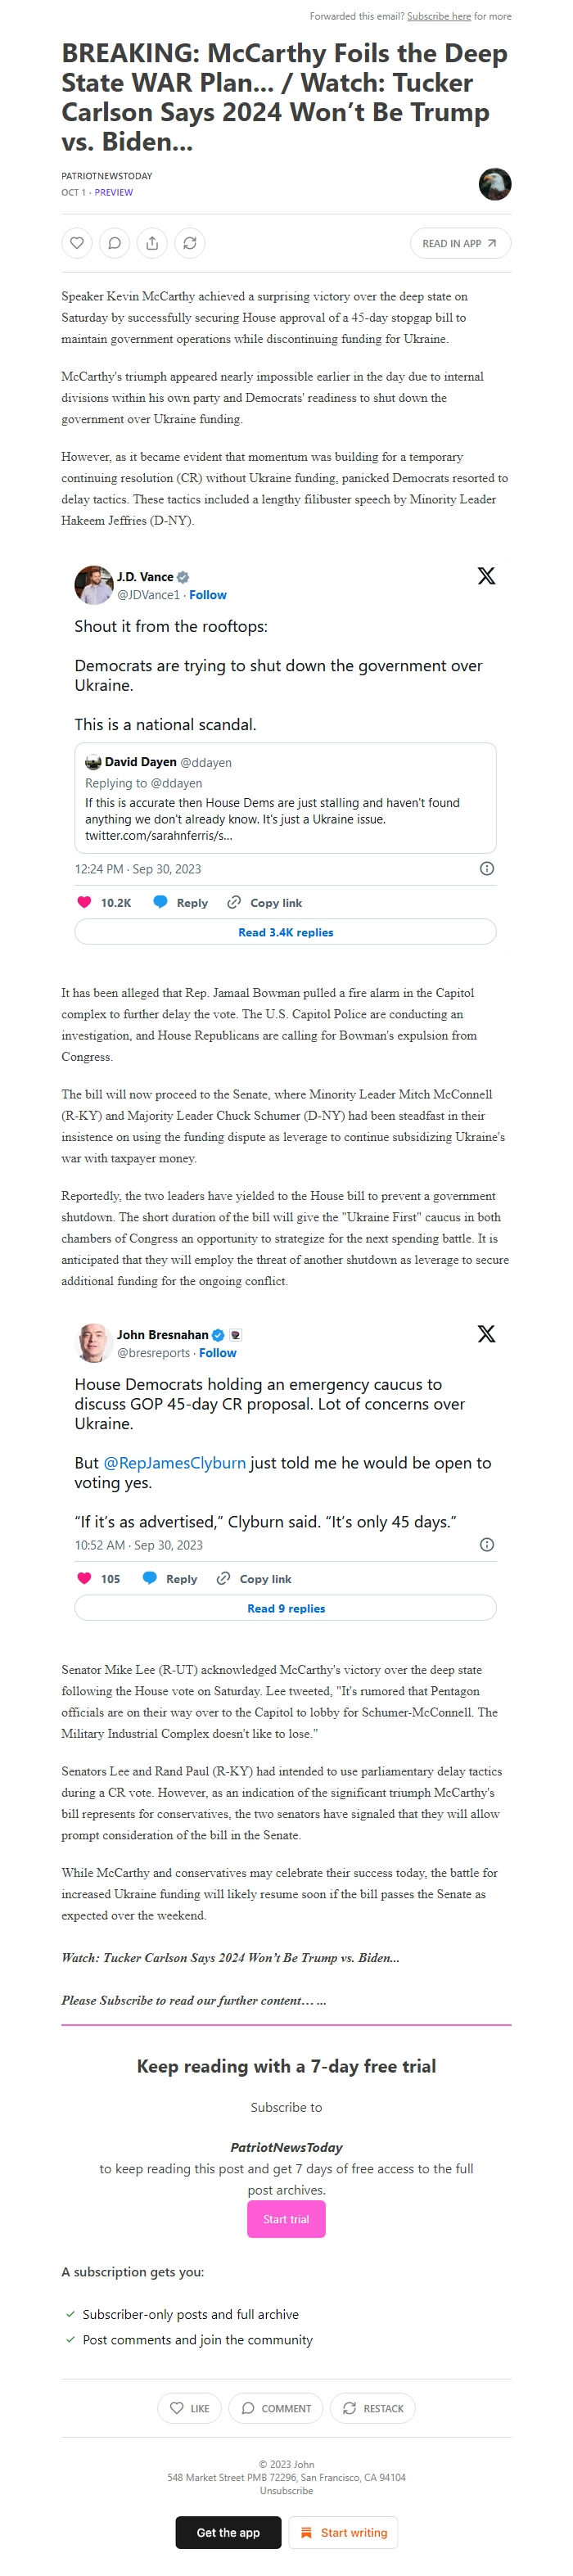The width and height of the screenshot is (573, 2576).
Task: Click the X logo on J.D. Vance tweet
Action: pyautogui.click(x=486, y=576)
